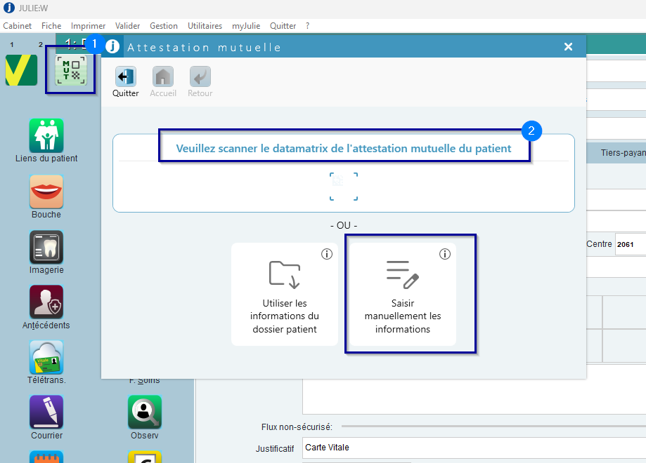Open the Imprimer menu
The height and width of the screenshot is (463, 646).
click(88, 26)
